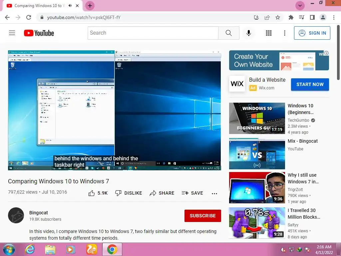The image size is (341, 256).
Task: Subscribe to Bingocat
Action: pos(203,216)
